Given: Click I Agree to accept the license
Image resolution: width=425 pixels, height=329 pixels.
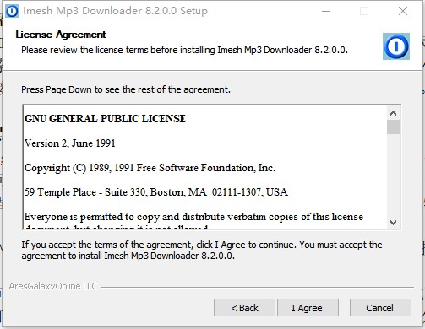Looking at the screenshot, I should [308, 308].
